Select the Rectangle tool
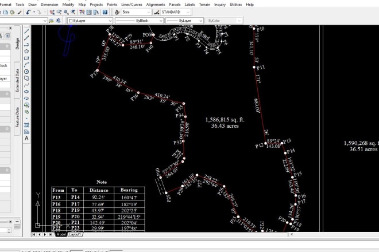Image resolution: width=379 pixels, height=252 pixels. pos(26,58)
